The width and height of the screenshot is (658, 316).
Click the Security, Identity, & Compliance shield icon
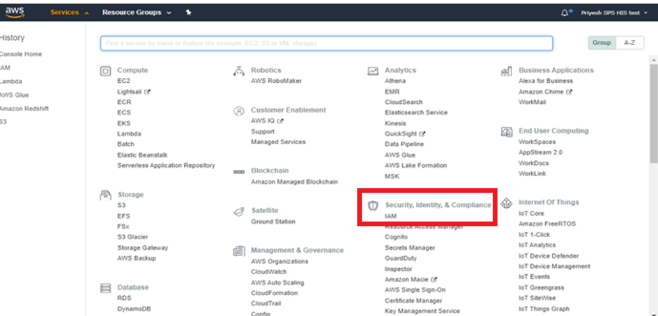373,205
